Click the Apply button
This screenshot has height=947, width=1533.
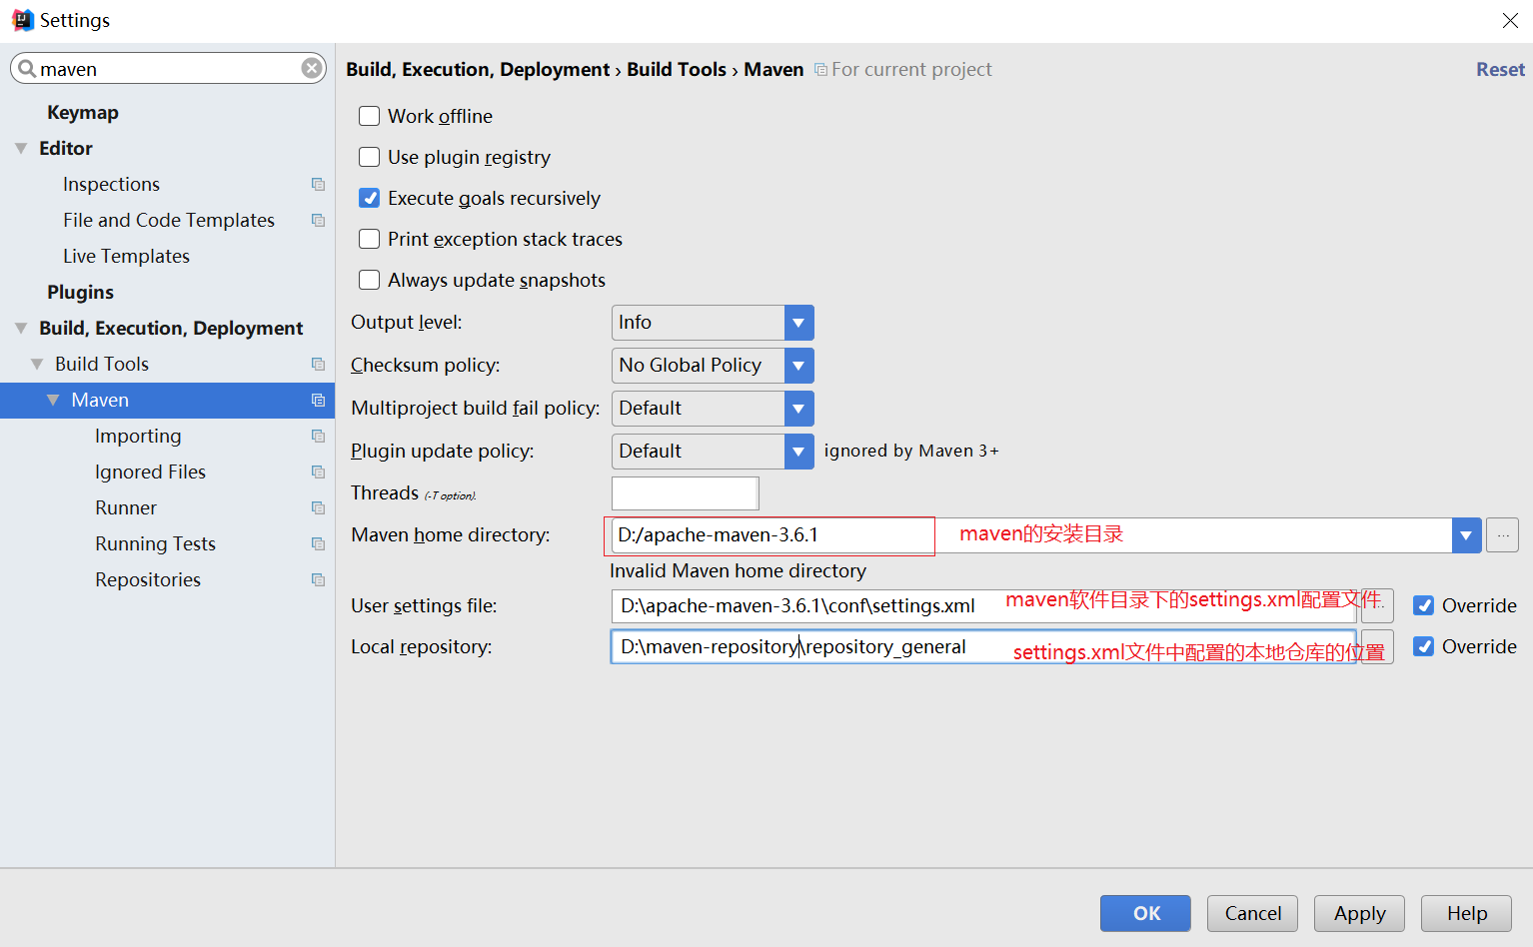coord(1359,913)
